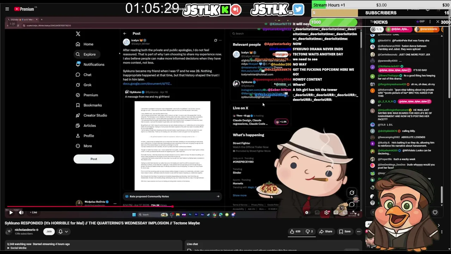
Task: Click Show more under What's happening
Action: pyautogui.click(x=240, y=195)
